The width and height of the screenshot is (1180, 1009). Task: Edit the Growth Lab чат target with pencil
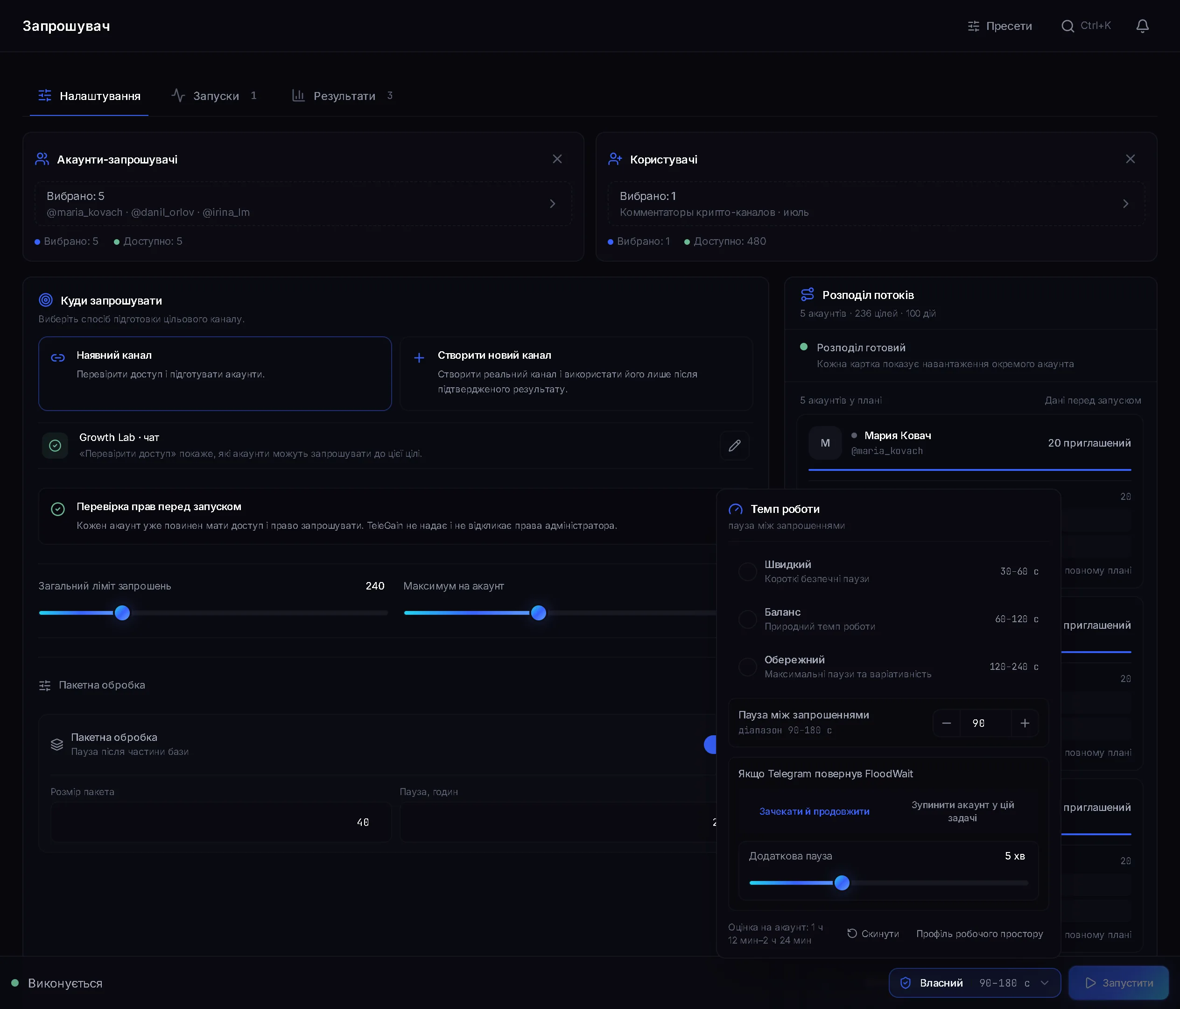734,445
